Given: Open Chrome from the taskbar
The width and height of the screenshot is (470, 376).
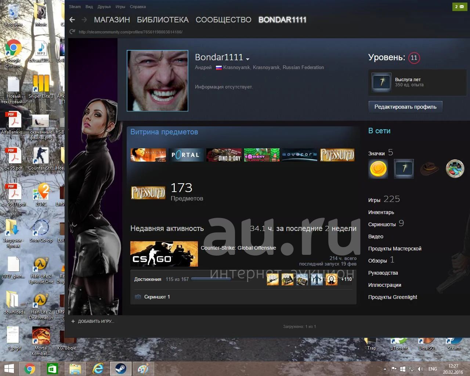Looking at the screenshot, I should 30,368.
